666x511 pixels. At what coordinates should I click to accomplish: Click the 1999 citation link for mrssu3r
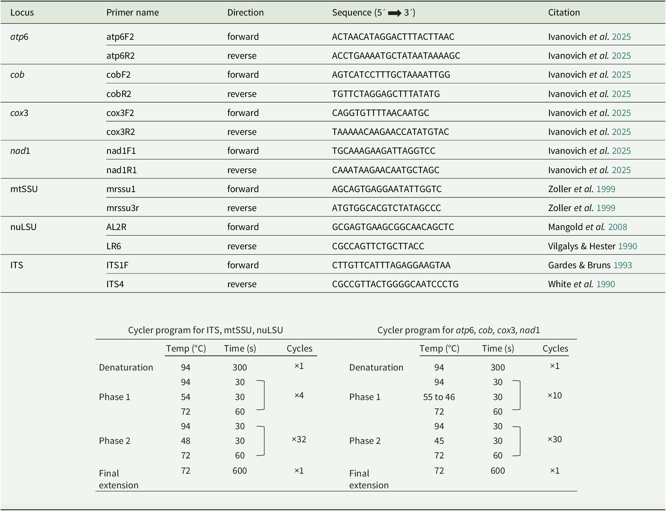[x=606, y=208]
